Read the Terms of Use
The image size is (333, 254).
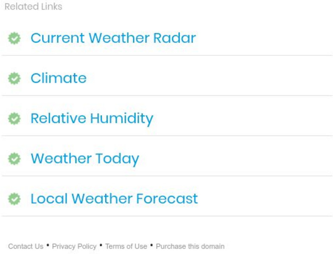coord(126,246)
